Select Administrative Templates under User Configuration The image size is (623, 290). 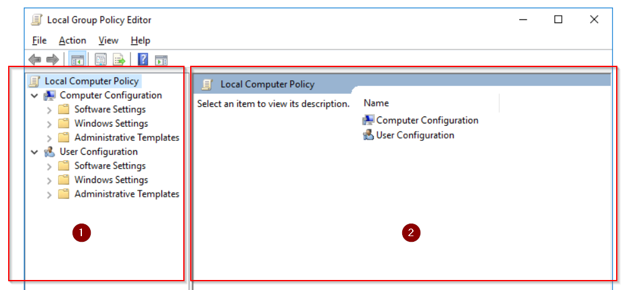coord(126,194)
